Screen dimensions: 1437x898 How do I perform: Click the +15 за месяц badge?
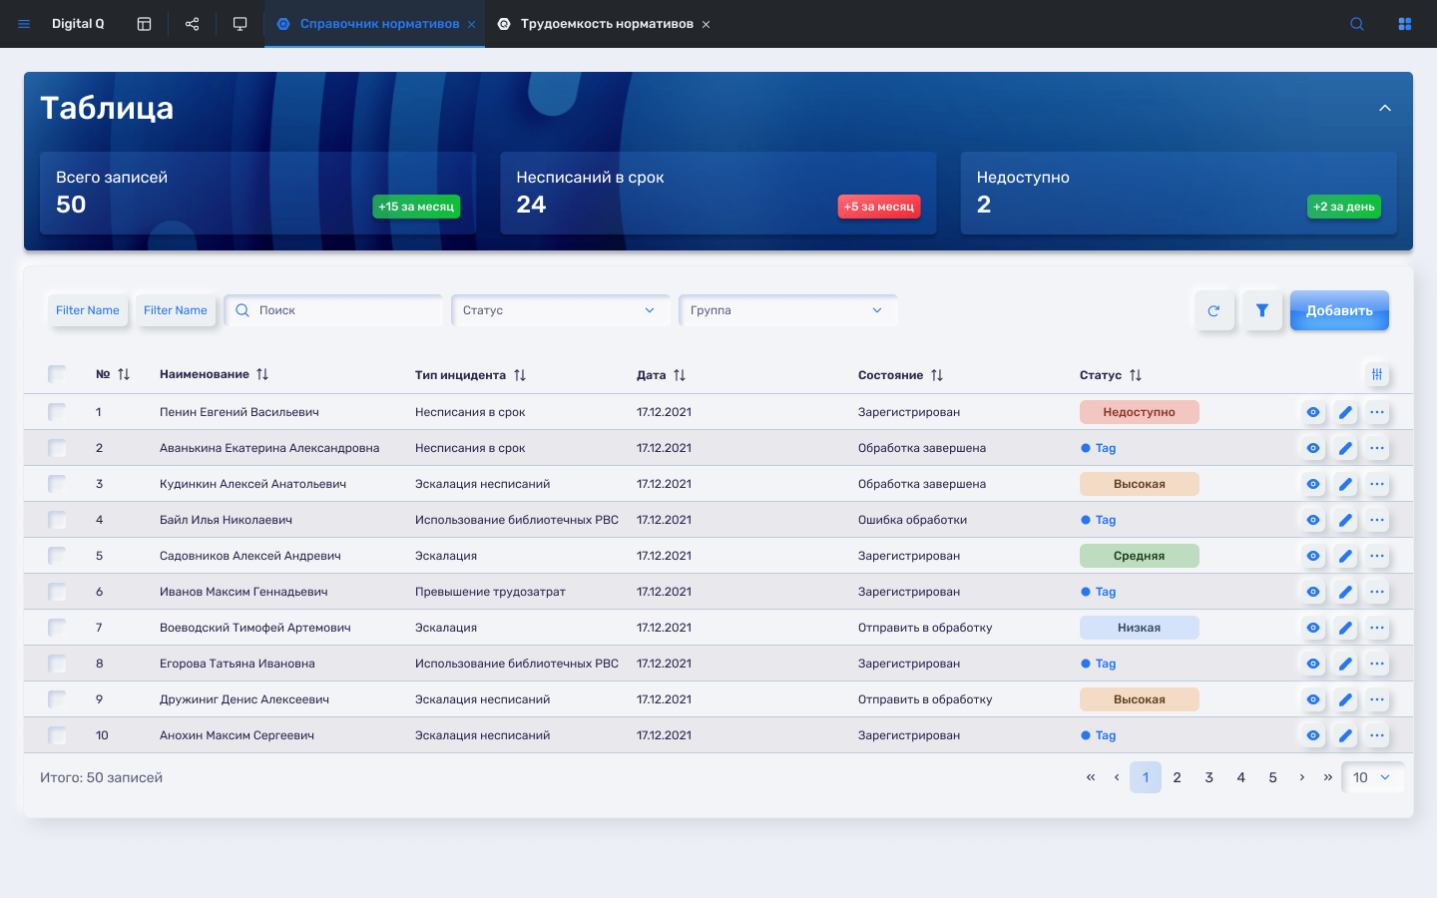416,207
